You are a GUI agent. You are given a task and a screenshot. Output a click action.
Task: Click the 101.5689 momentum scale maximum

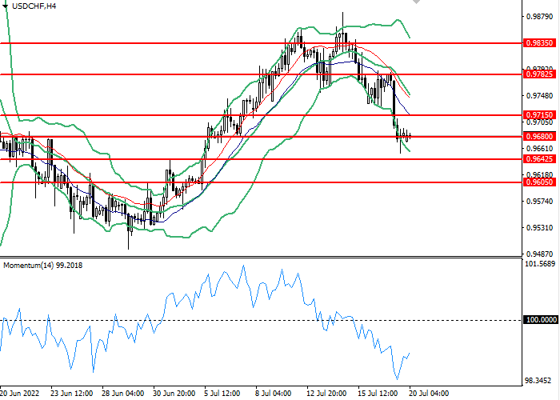542,264
